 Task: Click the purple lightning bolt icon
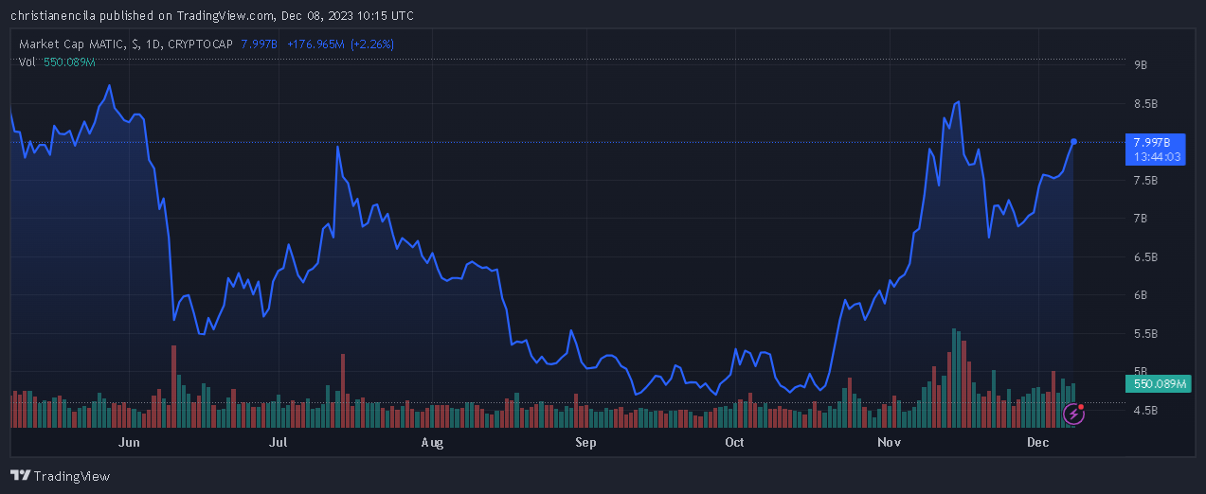click(1073, 413)
